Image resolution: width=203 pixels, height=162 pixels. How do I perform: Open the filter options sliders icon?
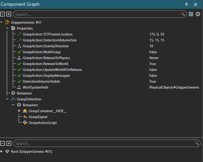pos(191,14)
